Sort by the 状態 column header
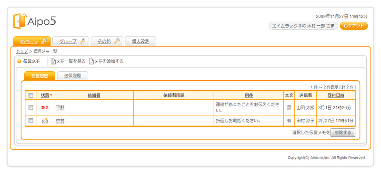The width and height of the screenshot is (381, 179). 45,95
